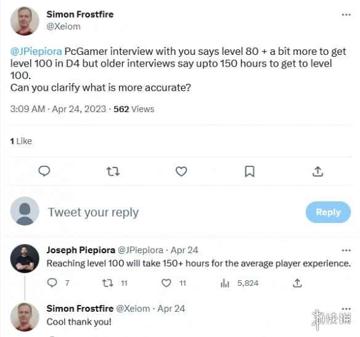Screen dimensions: 360x337
Task: Click the blue Reply button
Action: click(328, 212)
